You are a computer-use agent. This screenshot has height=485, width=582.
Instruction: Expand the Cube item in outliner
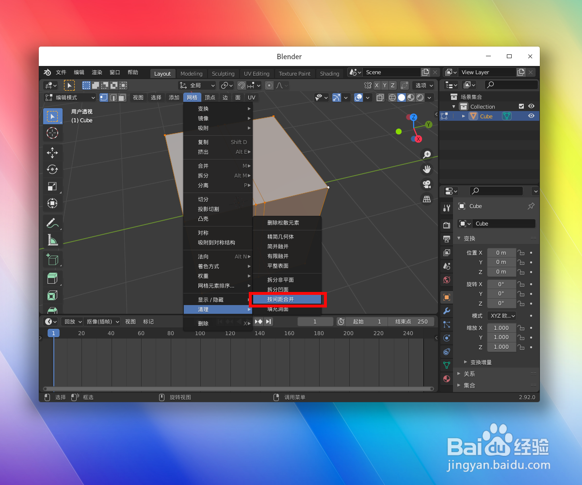coord(463,116)
